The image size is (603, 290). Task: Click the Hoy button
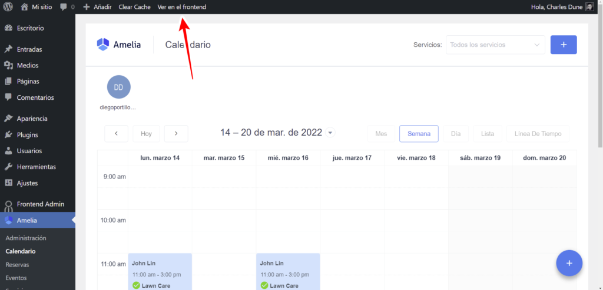point(146,133)
